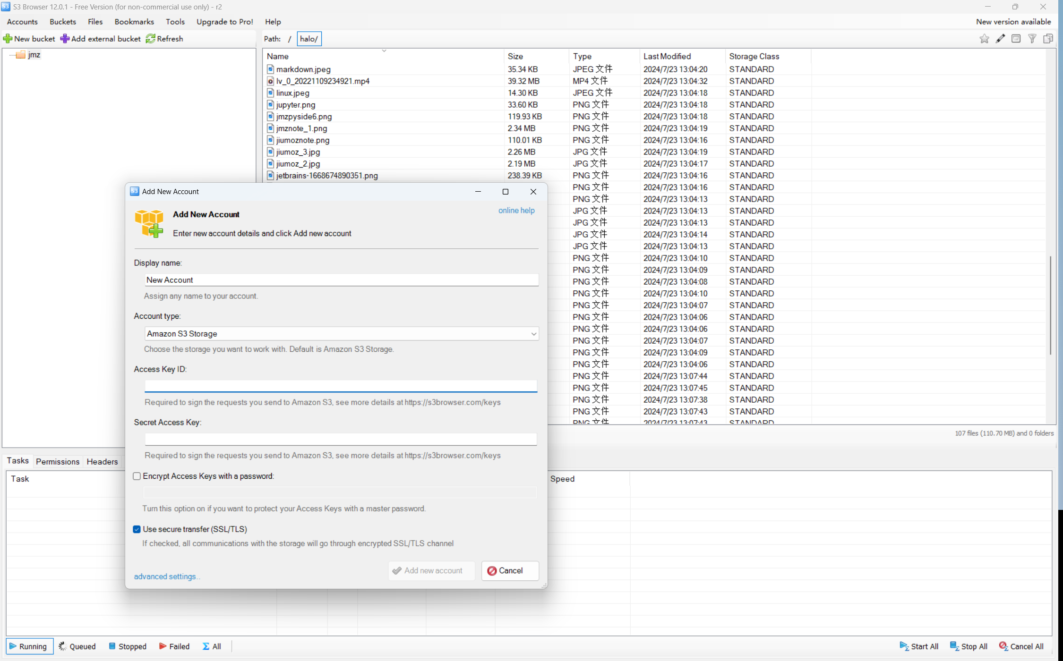Image resolution: width=1063 pixels, height=661 pixels.
Task: Show All tasks filter
Action: point(212,646)
